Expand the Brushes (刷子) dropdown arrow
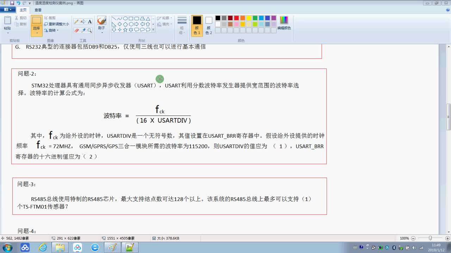Image resolution: width=451 pixels, height=253 pixels. click(x=102, y=33)
